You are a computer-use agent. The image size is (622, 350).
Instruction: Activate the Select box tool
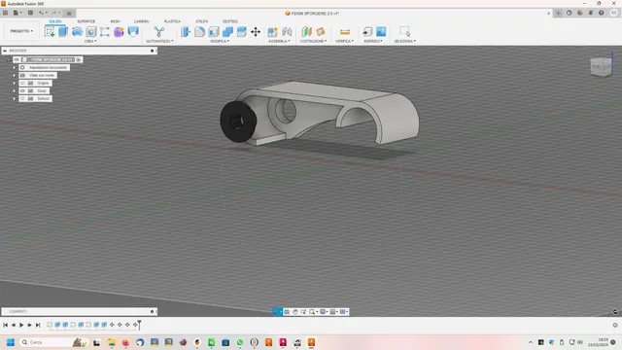click(404, 32)
